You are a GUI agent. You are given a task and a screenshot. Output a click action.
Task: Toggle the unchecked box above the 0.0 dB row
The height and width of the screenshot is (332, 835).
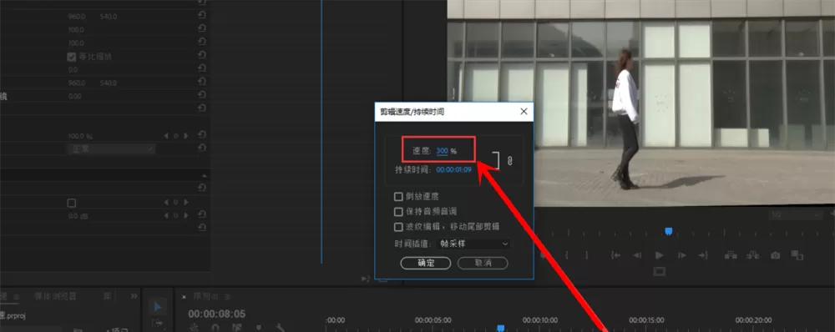[71, 203]
